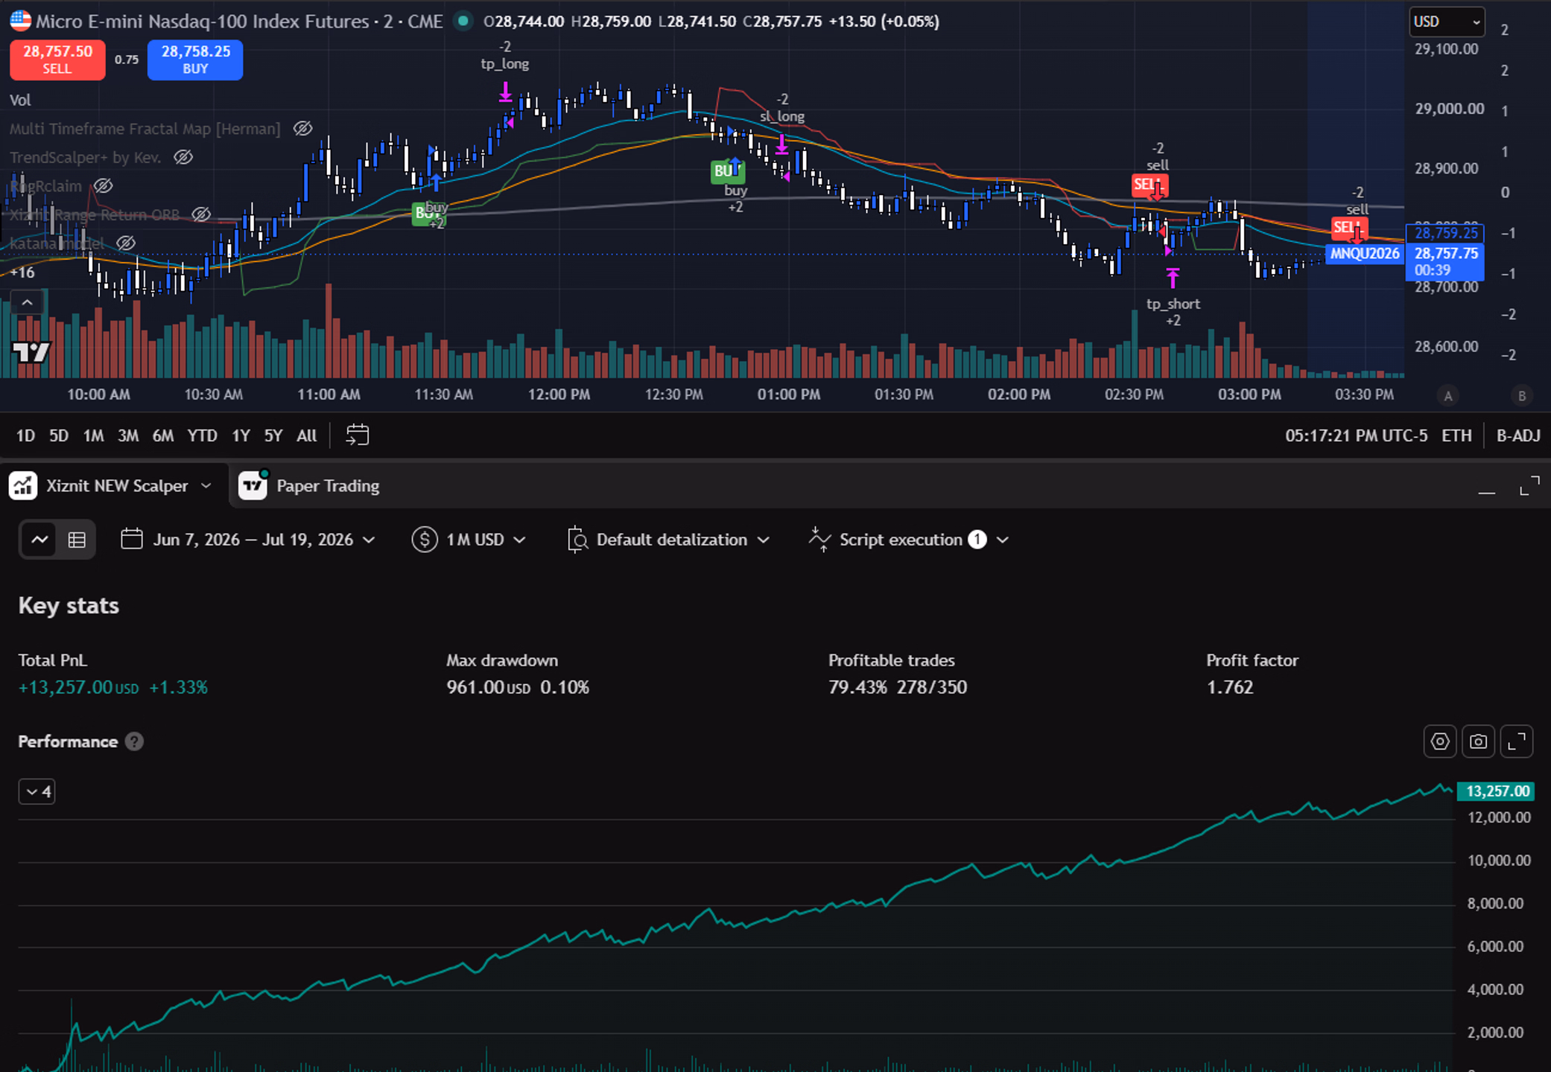Open the 1 M USD capital dropdown
The width and height of the screenshot is (1551, 1072).
point(469,540)
